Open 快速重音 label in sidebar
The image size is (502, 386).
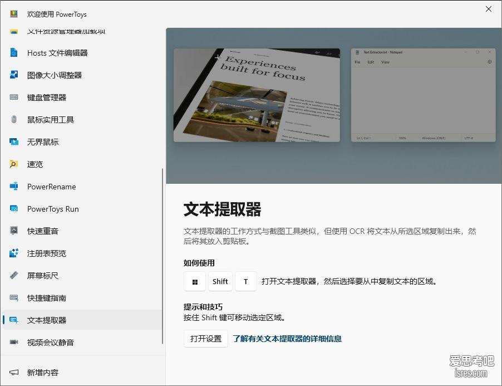click(43, 231)
